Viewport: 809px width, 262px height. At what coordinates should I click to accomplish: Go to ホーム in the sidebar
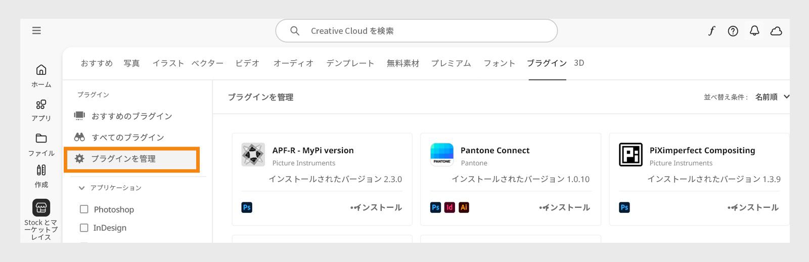coord(41,76)
